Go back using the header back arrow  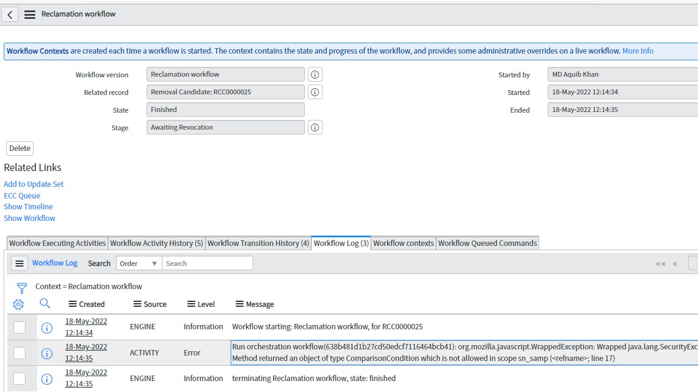tap(10, 14)
